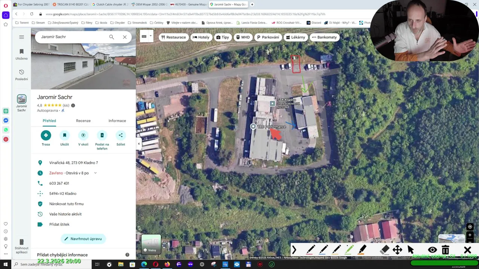The height and width of the screenshot is (269, 479).
Task: Open the Chrysler bookmarks folder
Action: tap(117, 23)
